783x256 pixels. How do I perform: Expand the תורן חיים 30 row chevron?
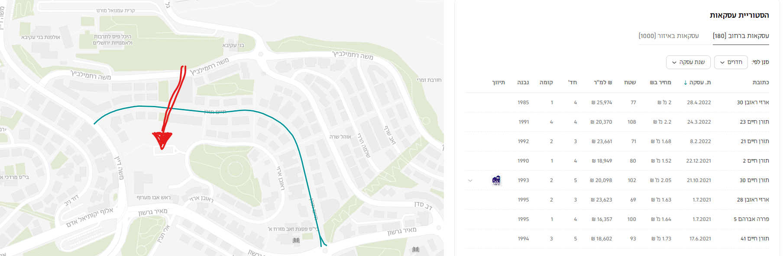[x=470, y=181]
